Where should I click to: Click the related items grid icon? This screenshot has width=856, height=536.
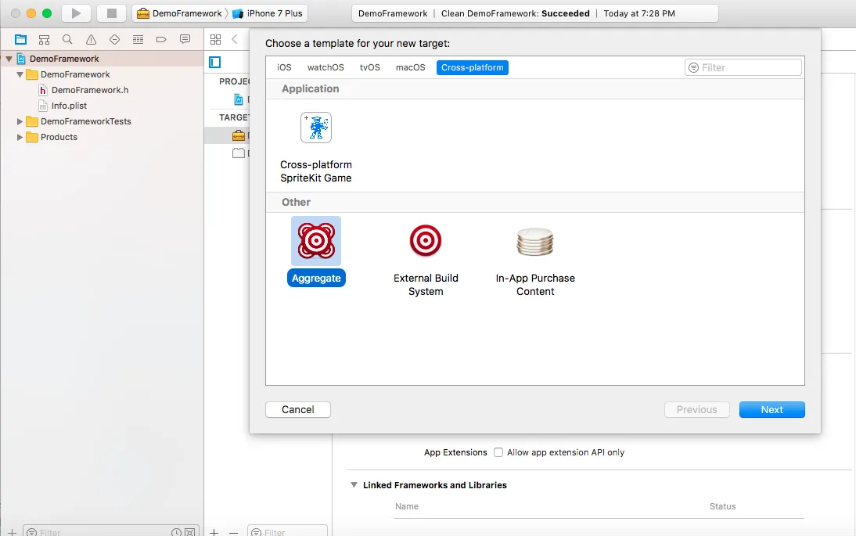click(216, 39)
